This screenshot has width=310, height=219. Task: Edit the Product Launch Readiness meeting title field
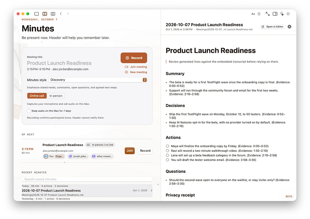(x=59, y=63)
